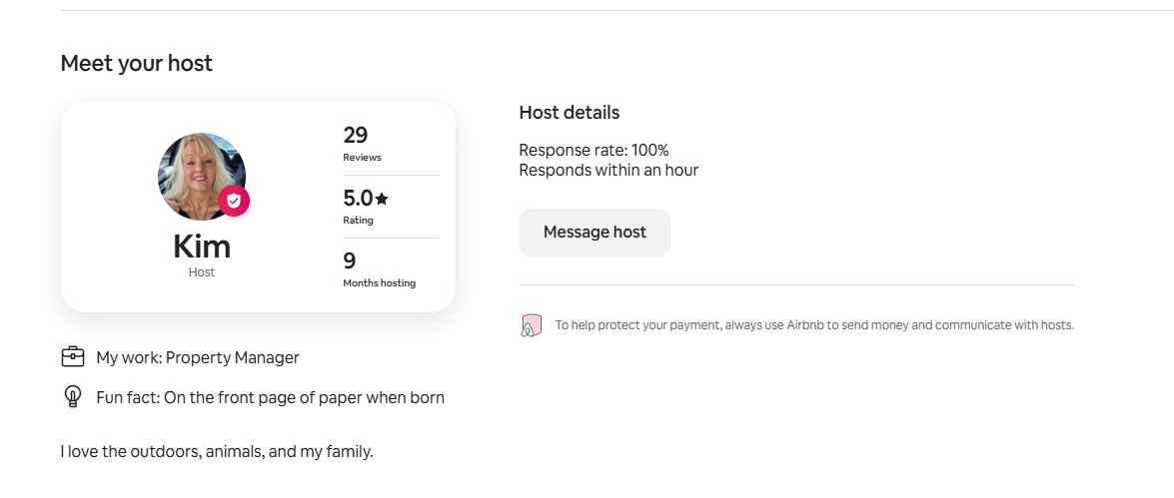Click the Responds within an hour text
This screenshot has width=1174, height=498.
click(x=608, y=170)
